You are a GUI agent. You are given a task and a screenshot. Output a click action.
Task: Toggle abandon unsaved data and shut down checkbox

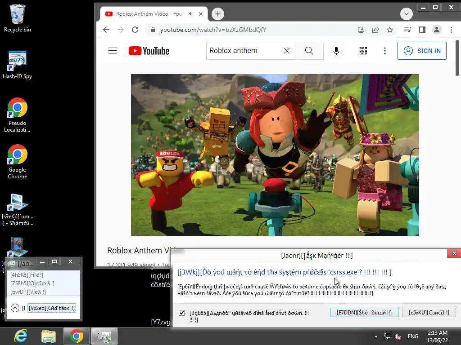(x=182, y=313)
